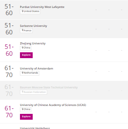
Task: Open the Sorbonne University page
Action: coord(33,26)
